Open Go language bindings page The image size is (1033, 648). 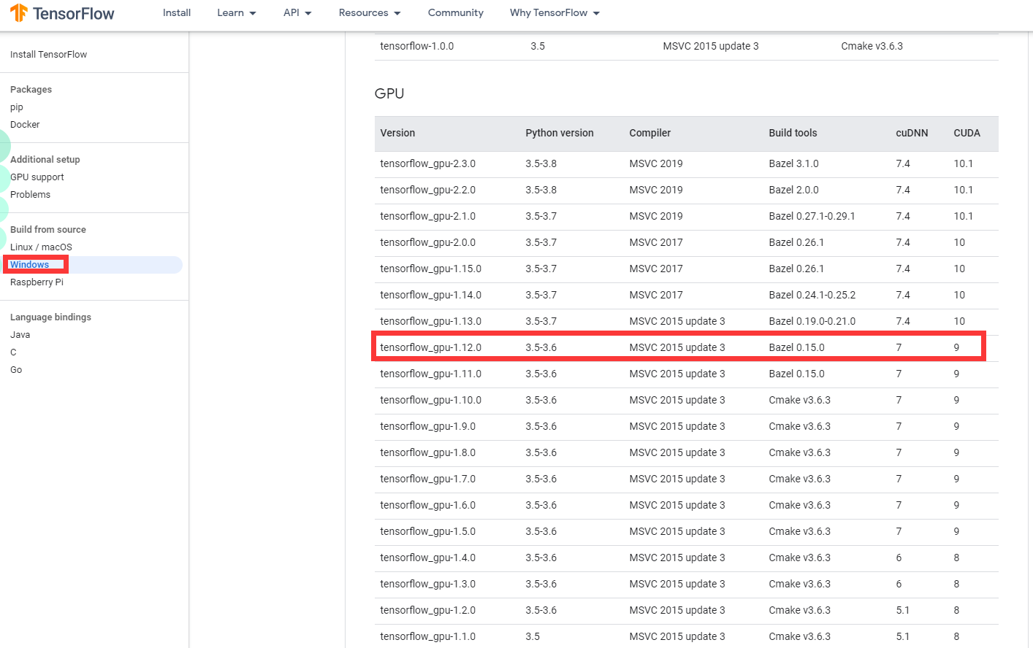16,370
